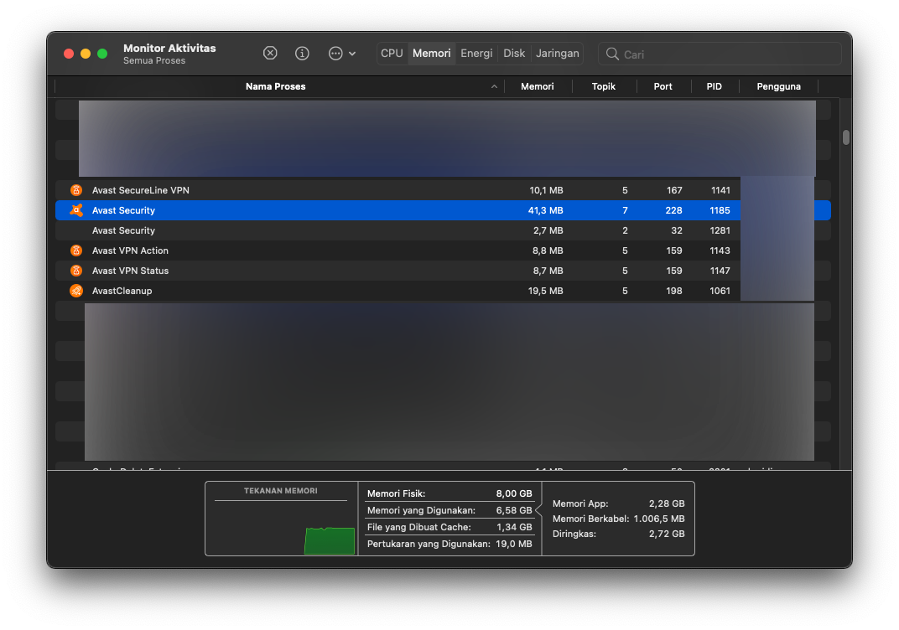Click the vertical scrollbar thumb
The width and height of the screenshot is (899, 630).
pos(846,137)
